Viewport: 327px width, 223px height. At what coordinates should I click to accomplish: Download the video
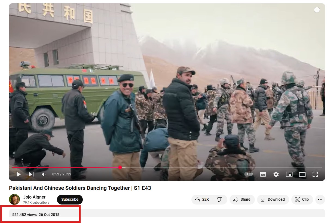point(273,200)
